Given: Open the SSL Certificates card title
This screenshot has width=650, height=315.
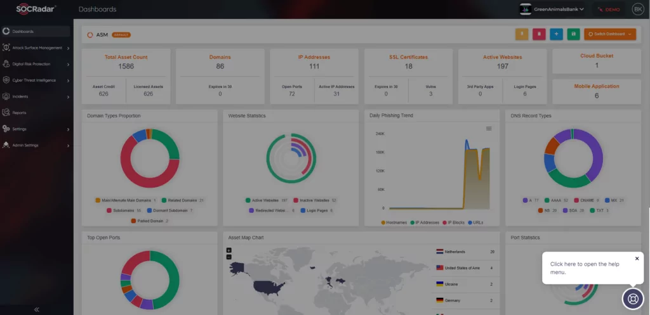Looking at the screenshot, I should [409, 57].
